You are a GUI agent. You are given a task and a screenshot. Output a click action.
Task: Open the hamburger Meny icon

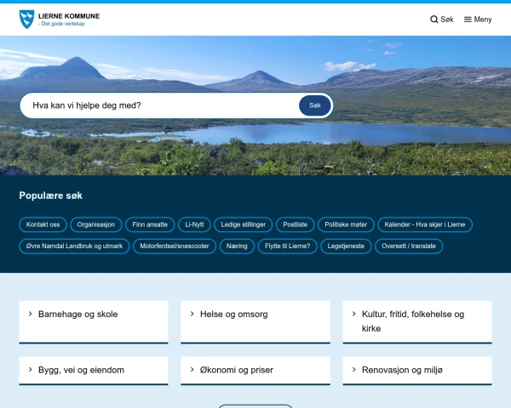pos(468,20)
